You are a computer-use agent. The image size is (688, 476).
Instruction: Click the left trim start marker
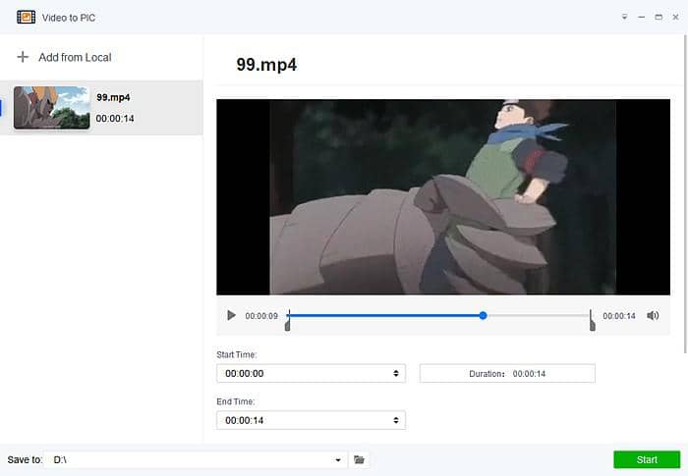pyautogui.click(x=287, y=320)
